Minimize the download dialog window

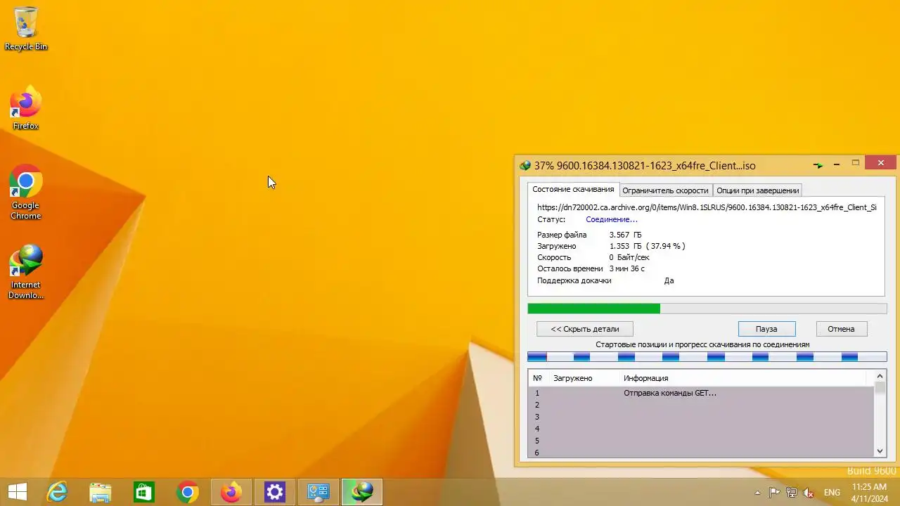pos(837,164)
